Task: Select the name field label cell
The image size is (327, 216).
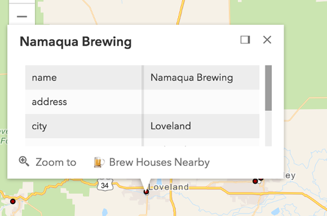Action: coord(84,77)
